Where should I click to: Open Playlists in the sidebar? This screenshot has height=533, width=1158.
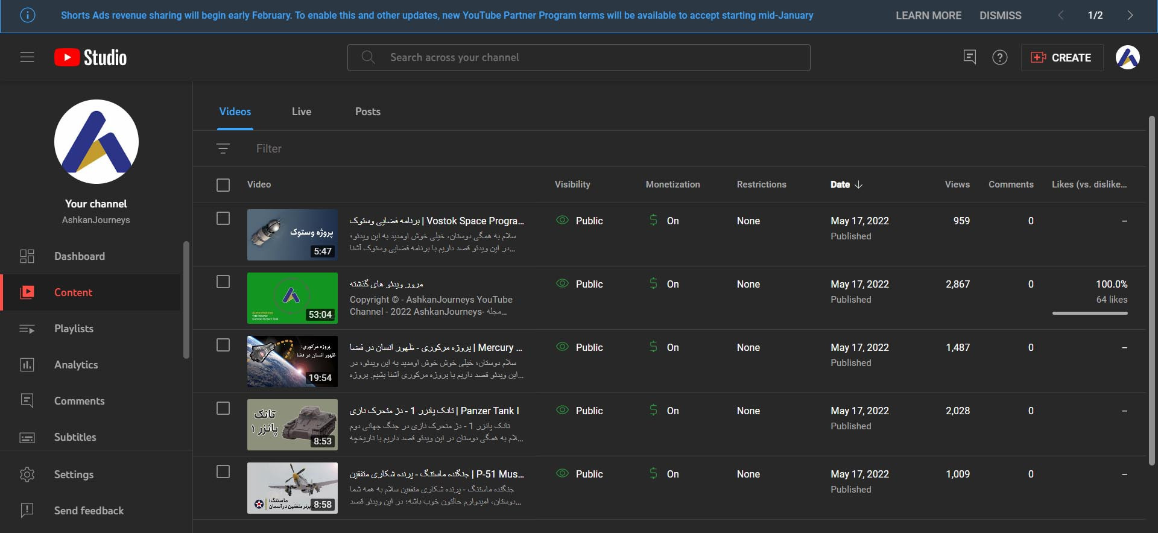pos(74,329)
